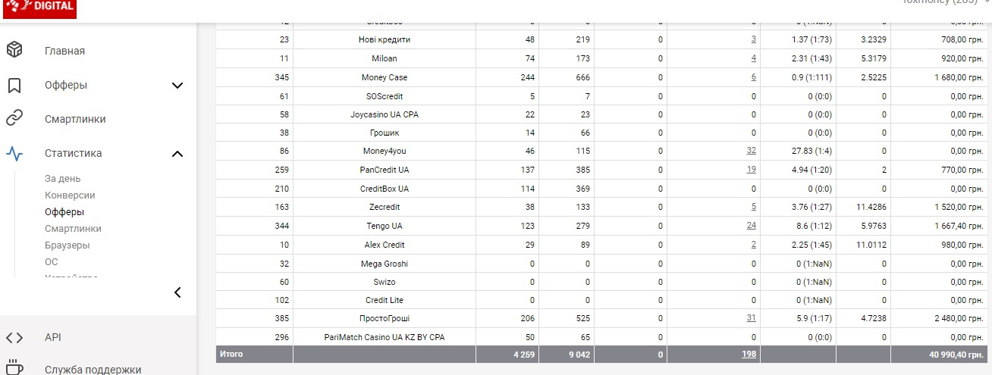992x375 pixels.
Task: Click the Смартлинки chain-link icon
Action: click(x=14, y=119)
